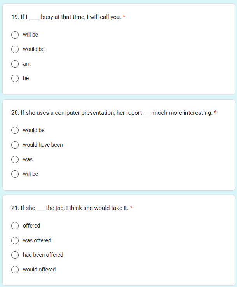Pick the "am" answer option

click(x=15, y=64)
